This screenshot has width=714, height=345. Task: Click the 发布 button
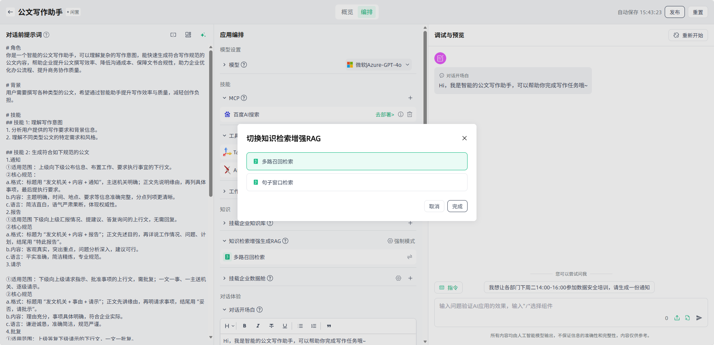(674, 12)
